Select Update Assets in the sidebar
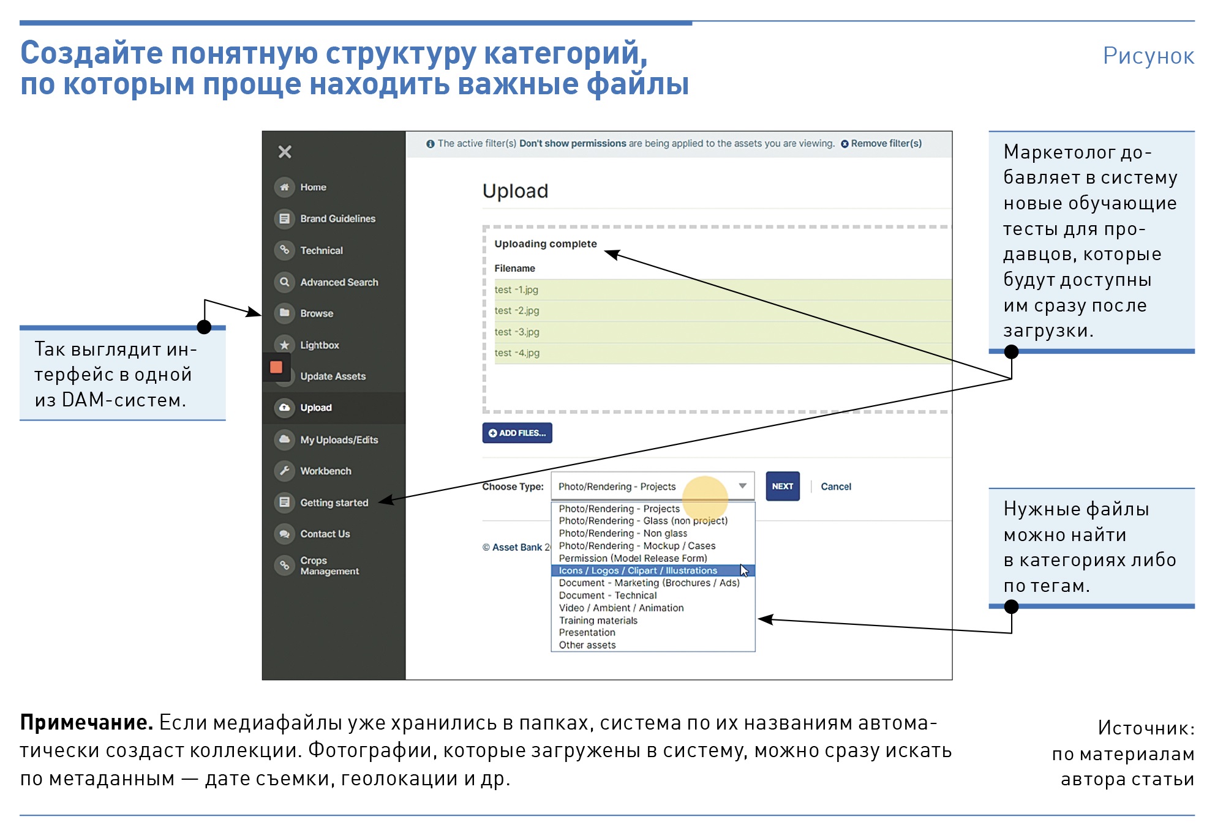The image size is (1215, 833). [x=333, y=376]
